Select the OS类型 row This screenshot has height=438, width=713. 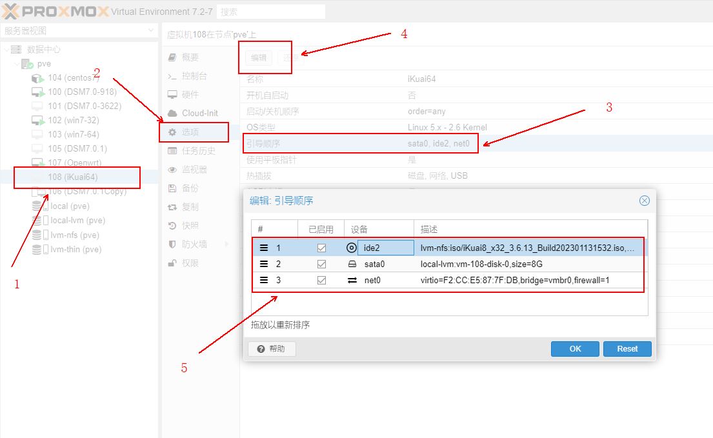coord(476,127)
